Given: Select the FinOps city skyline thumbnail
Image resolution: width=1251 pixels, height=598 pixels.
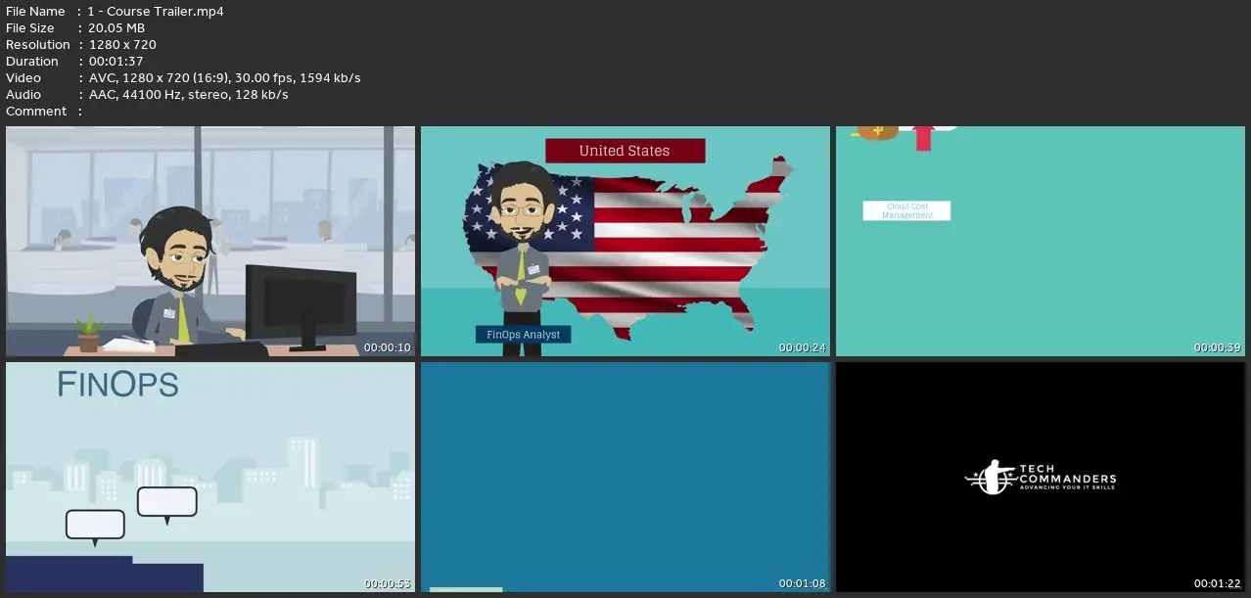Looking at the screenshot, I should (210, 478).
